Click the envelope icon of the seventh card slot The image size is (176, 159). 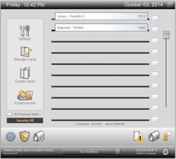[155, 85]
